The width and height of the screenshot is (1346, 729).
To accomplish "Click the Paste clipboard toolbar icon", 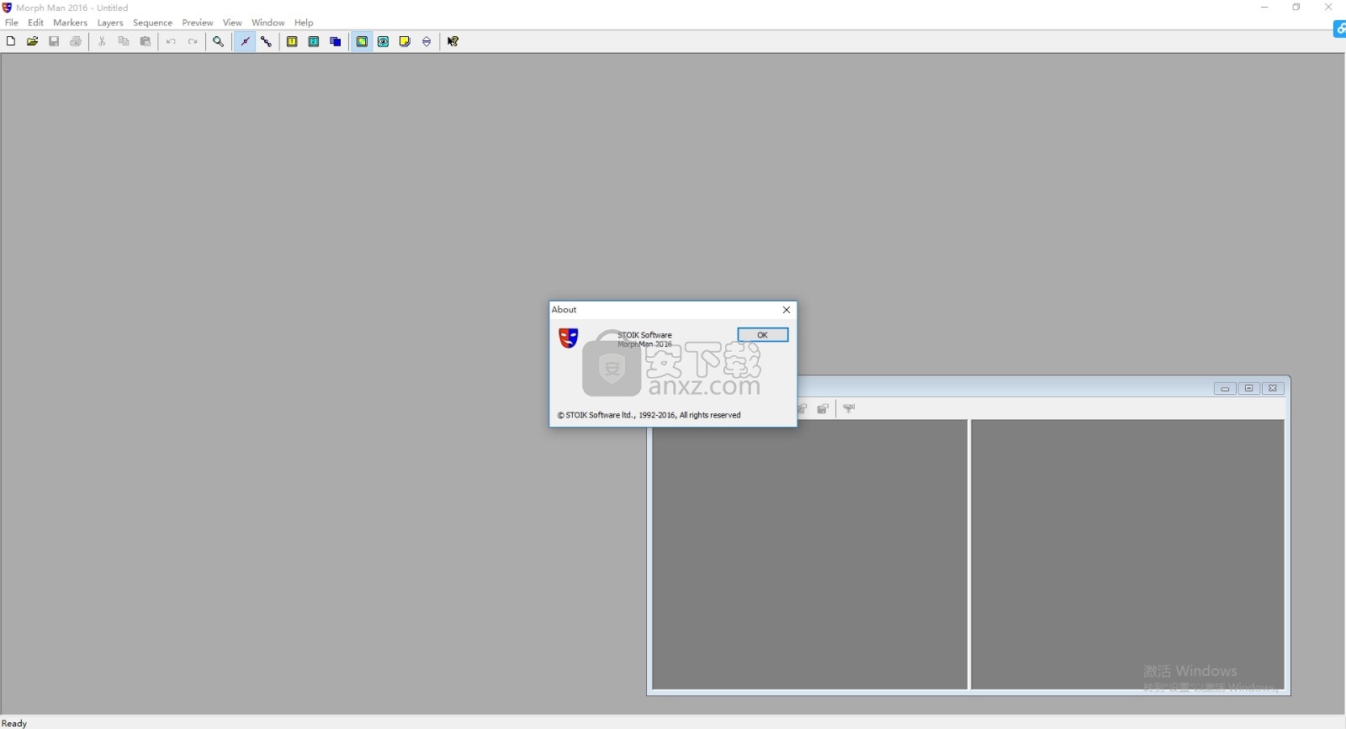I will pyautogui.click(x=146, y=41).
